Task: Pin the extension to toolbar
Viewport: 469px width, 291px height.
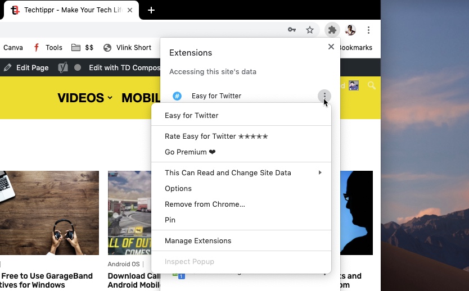Action: click(x=241, y=220)
